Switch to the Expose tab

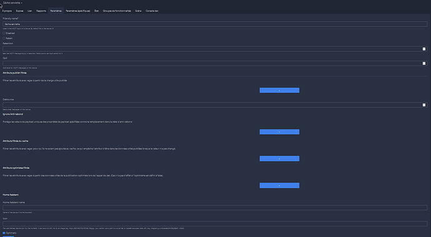tap(19, 11)
